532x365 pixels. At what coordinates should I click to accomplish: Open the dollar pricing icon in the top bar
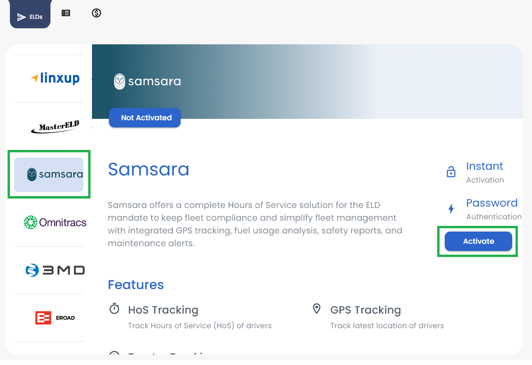tap(96, 13)
